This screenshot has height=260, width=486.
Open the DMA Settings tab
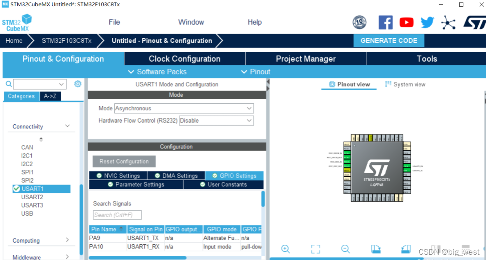176,176
